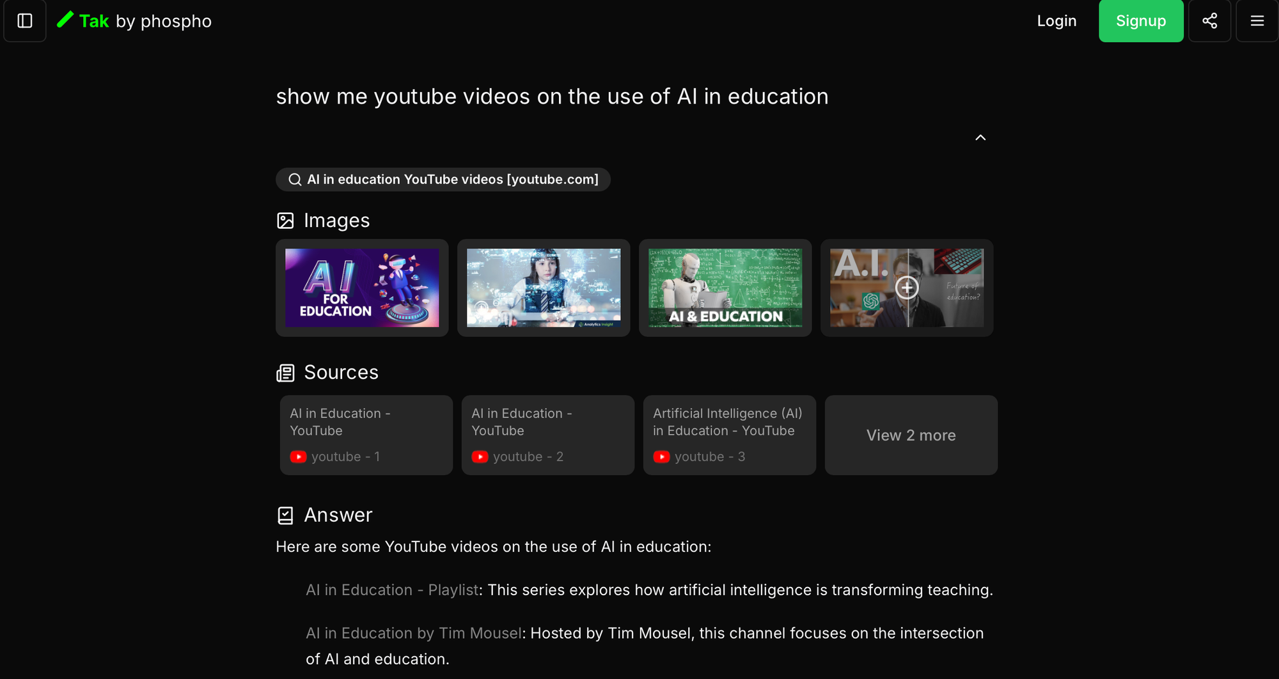Open source card youtube - 2
The image size is (1279, 679).
(x=548, y=435)
